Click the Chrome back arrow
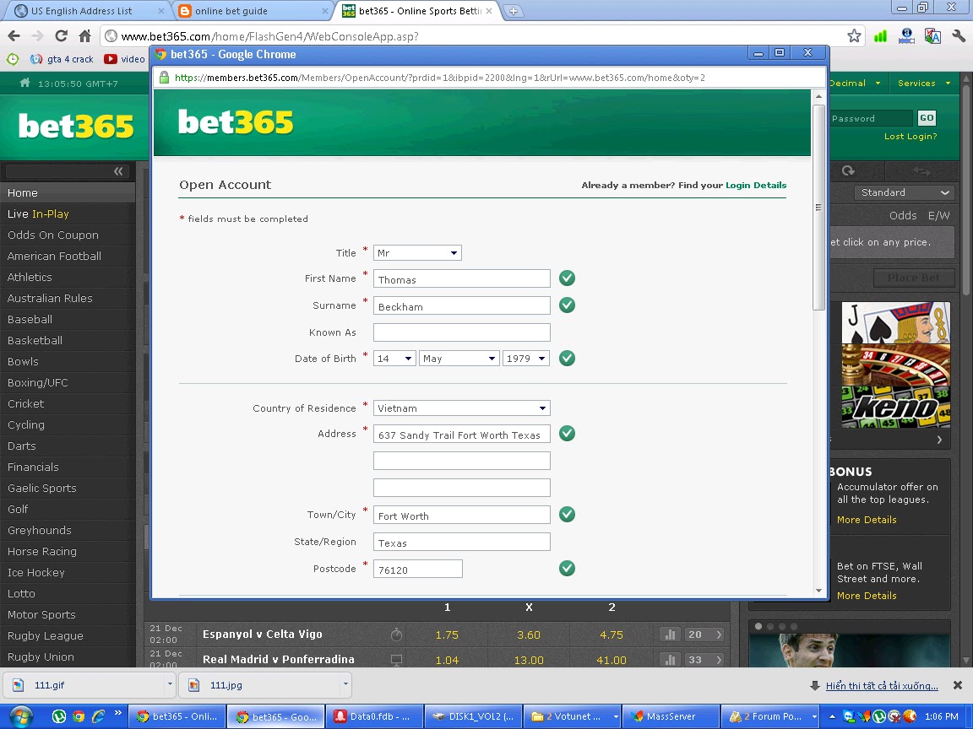The height and width of the screenshot is (729, 973). [14, 36]
